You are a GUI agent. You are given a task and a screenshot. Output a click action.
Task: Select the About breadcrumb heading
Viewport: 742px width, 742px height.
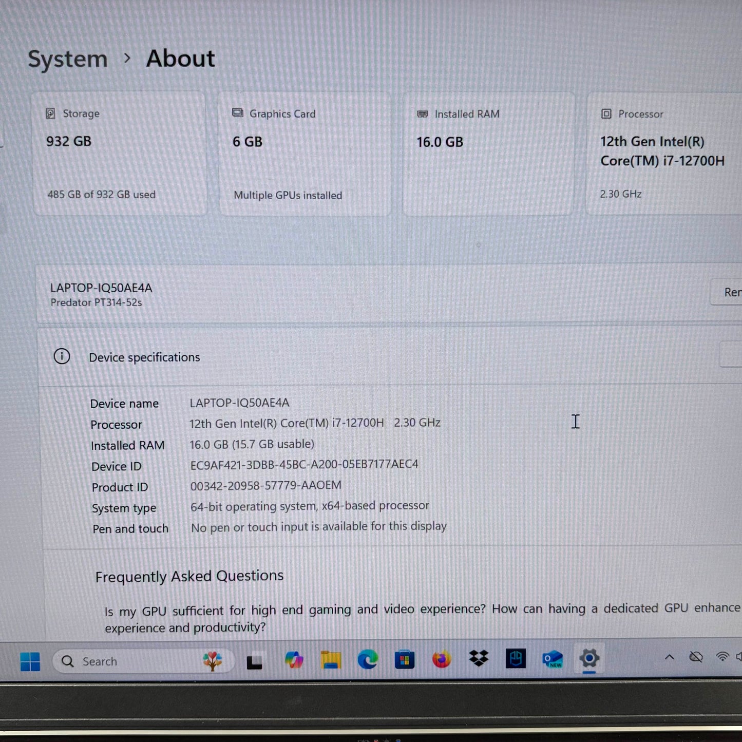[x=180, y=58]
